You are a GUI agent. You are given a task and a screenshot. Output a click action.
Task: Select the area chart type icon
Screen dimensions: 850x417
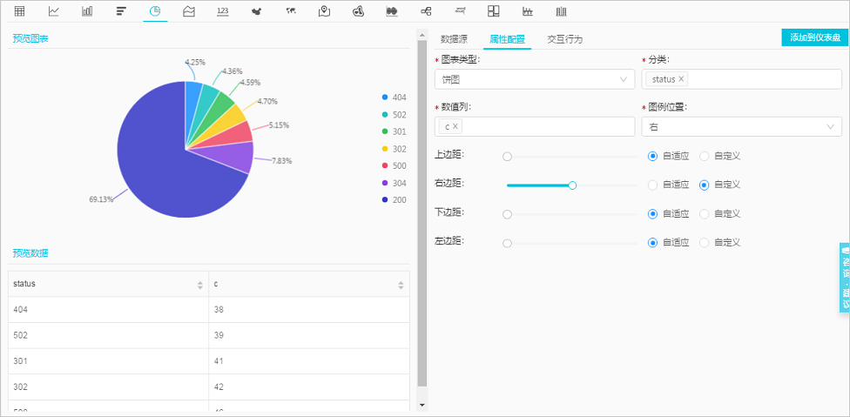pyautogui.click(x=189, y=10)
